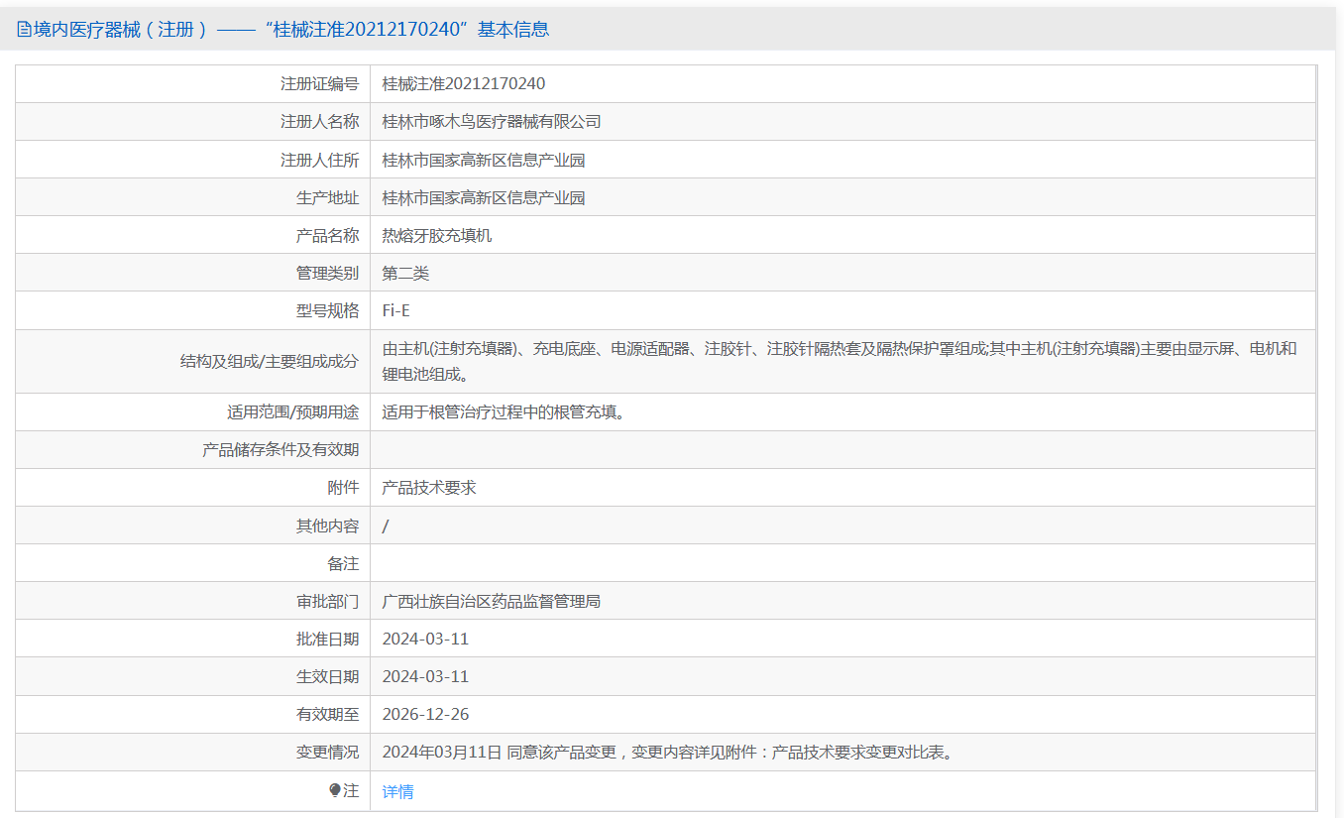Click the header title 境内医疗器械（注册）基本信息
Viewport: 1344px width, 818px height.
[291, 30]
